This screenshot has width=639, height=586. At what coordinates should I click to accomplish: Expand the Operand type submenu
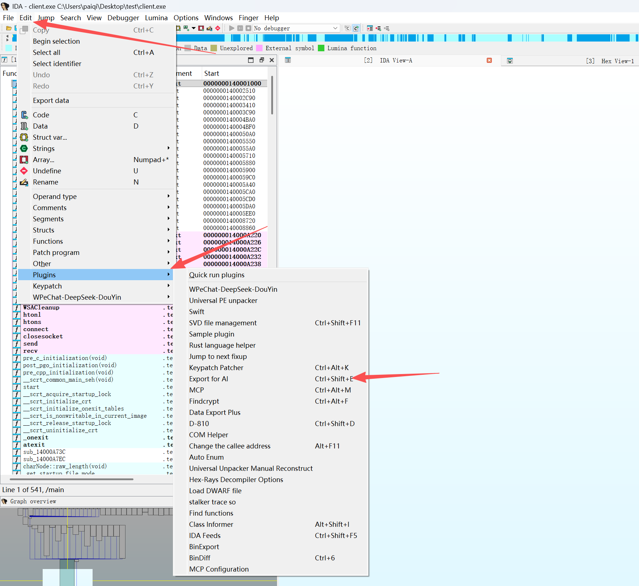97,196
